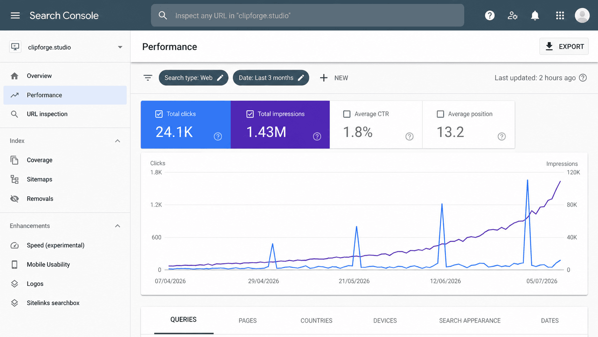
Task: Click the filter list icon
Action: point(148,78)
